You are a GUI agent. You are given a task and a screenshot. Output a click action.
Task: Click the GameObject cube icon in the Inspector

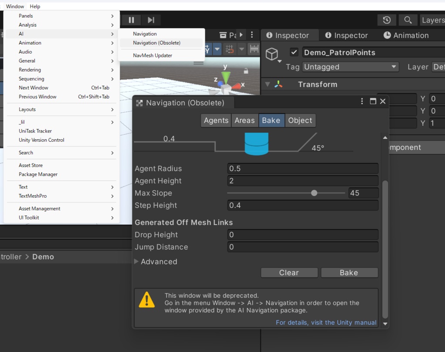pyautogui.click(x=272, y=54)
